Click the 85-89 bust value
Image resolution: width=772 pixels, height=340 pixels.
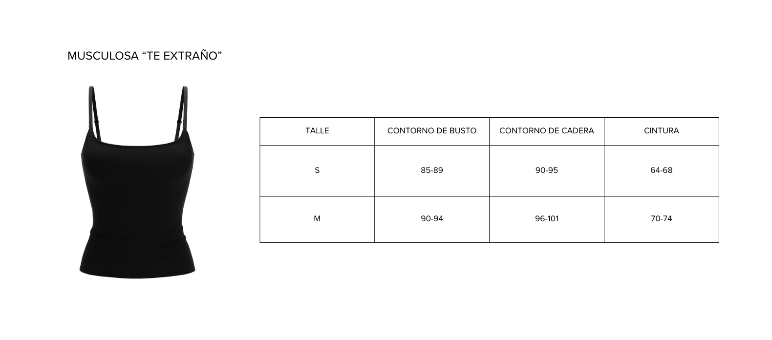click(x=432, y=170)
